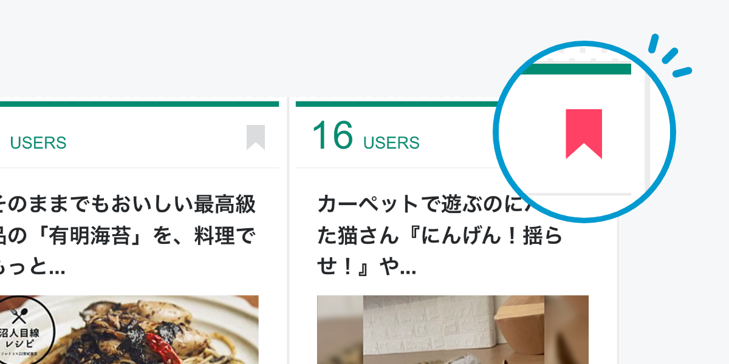
Task: Toggle the gray bookmark icon on the nori article
Action: pos(256,137)
